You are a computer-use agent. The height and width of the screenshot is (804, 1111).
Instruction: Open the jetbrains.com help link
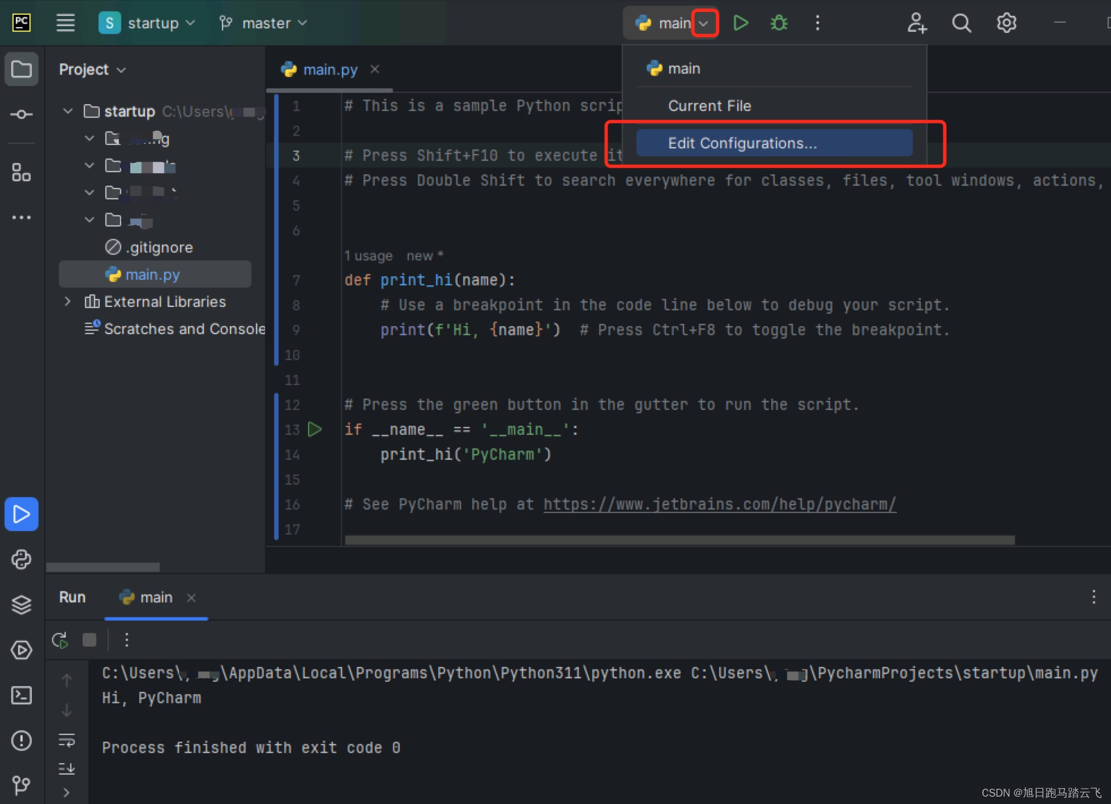[x=719, y=504]
